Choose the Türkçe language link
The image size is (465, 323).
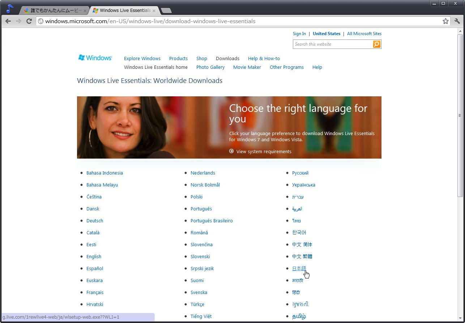(x=197, y=304)
